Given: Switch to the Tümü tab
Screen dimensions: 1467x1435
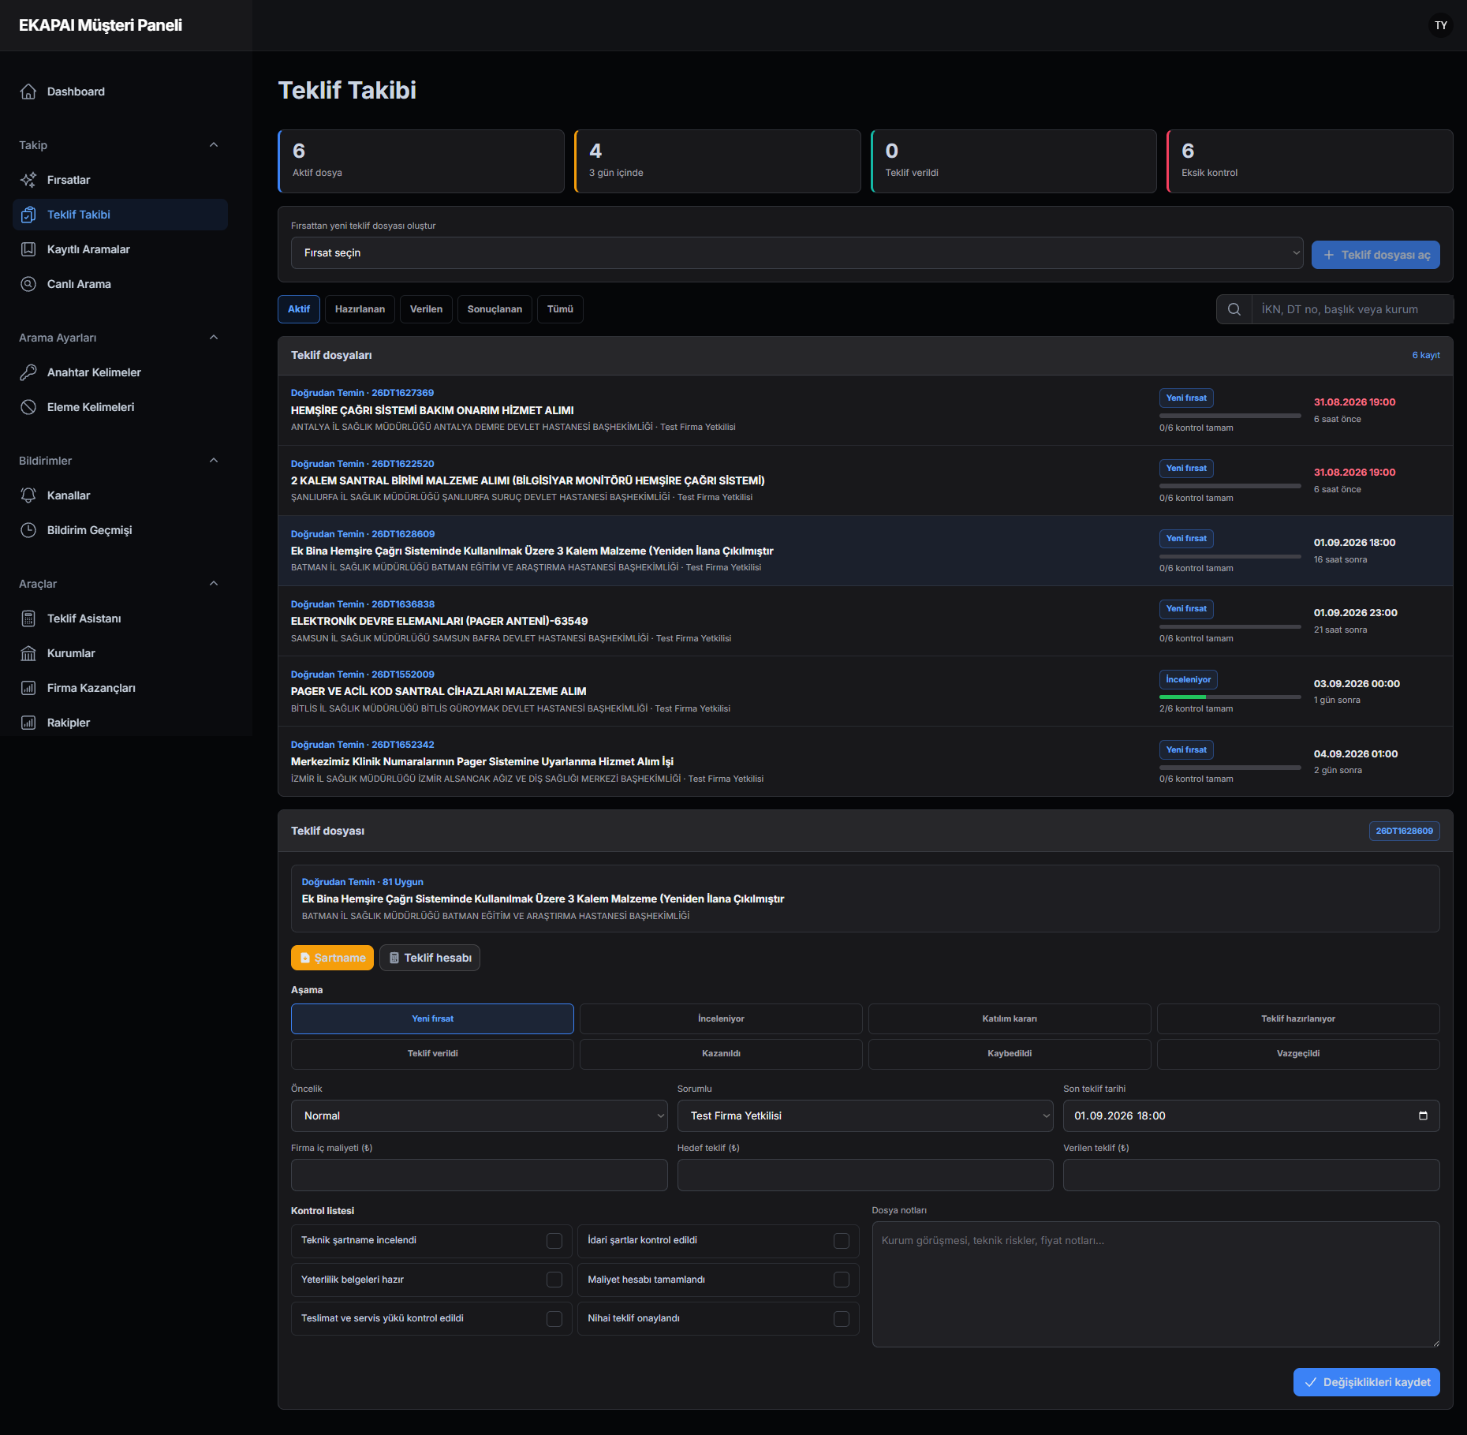Looking at the screenshot, I should (560, 309).
